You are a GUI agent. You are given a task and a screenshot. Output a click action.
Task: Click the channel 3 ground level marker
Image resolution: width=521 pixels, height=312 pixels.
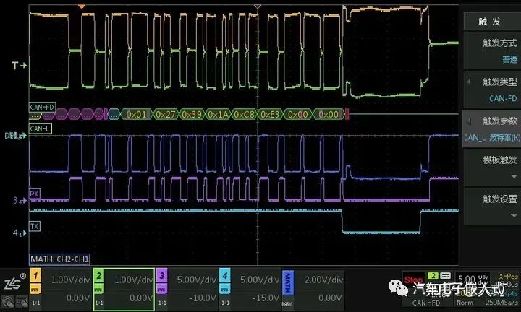(x=20, y=200)
